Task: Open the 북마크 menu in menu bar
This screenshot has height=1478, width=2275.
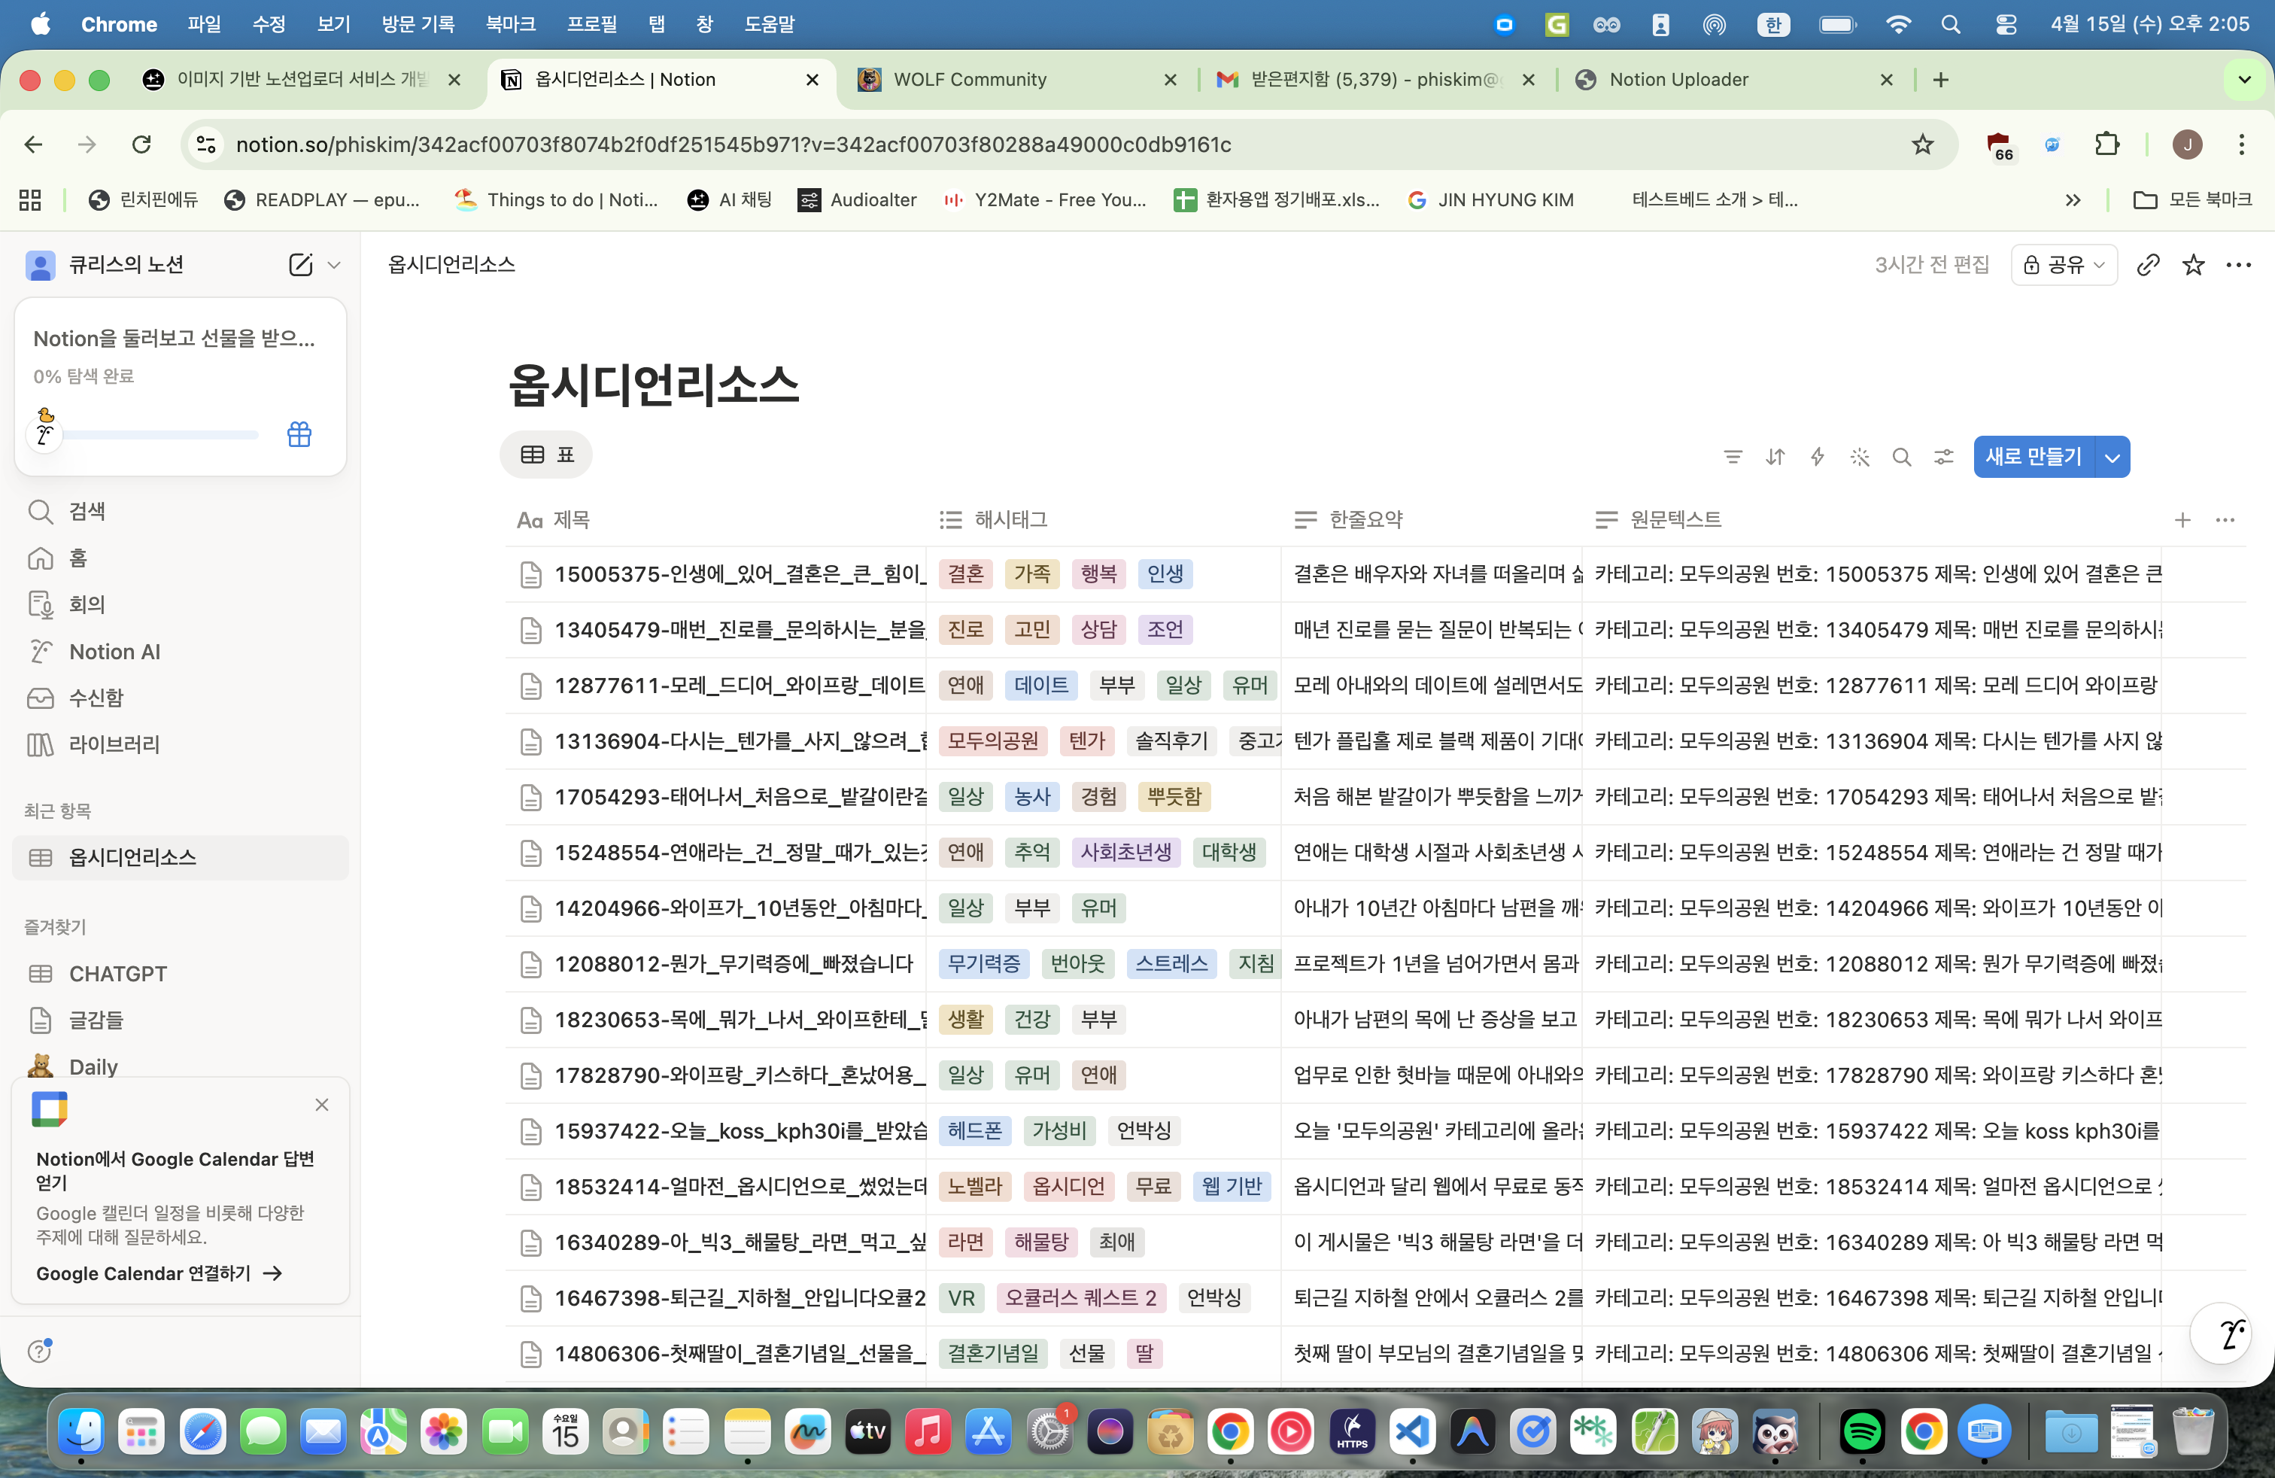Action: pyautogui.click(x=509, y=24)
